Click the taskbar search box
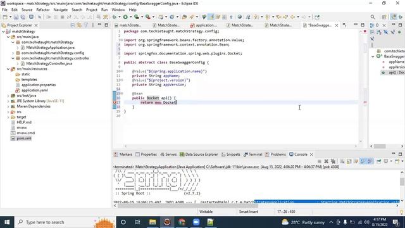Screen dimensions: 405x228 coord(65,222)
